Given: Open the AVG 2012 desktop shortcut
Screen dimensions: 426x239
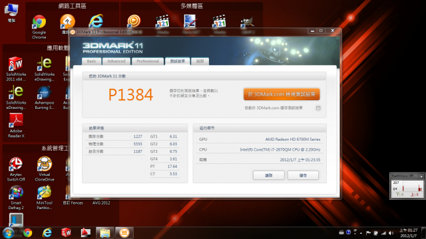Looking at the screenshot, I should pyautogui.click(x=101, y=202).
